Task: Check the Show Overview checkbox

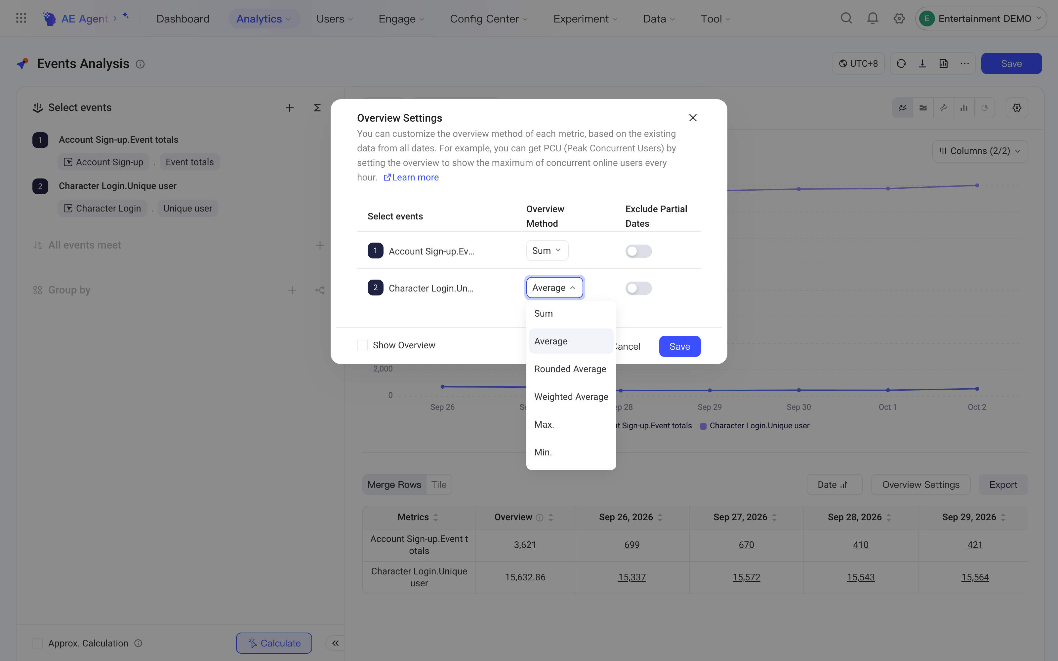Action: (x=362, y=345)
